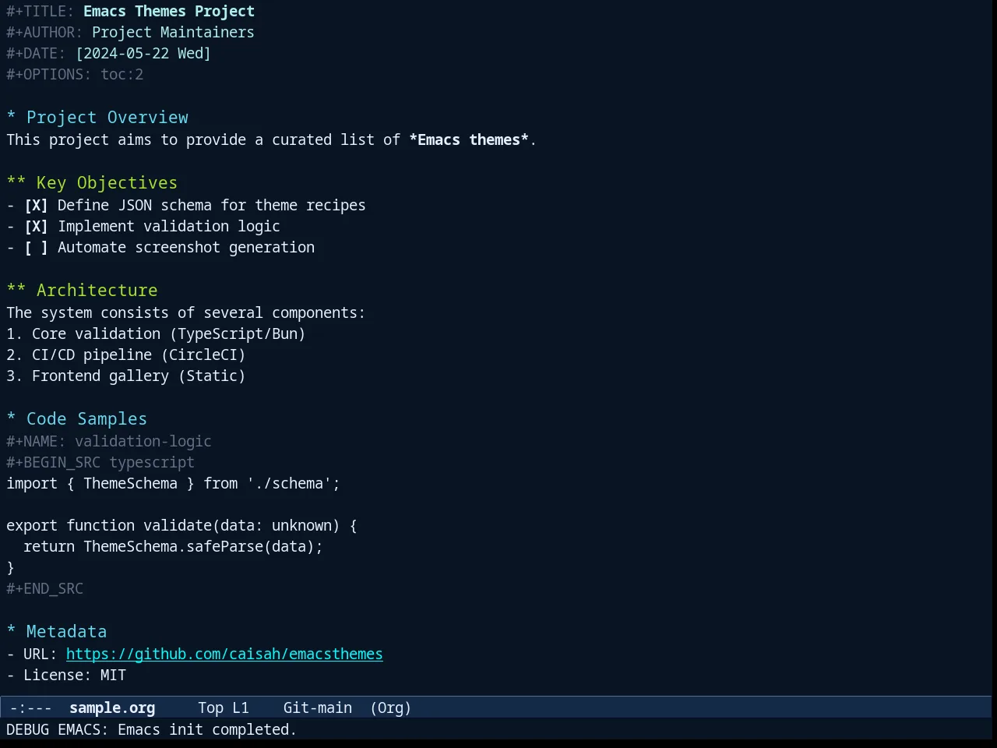The height and width of the screenshot is (748, 997).
Task: Fold the 'Key Objectives' subheading stars
Action: [x=16, y=182]
